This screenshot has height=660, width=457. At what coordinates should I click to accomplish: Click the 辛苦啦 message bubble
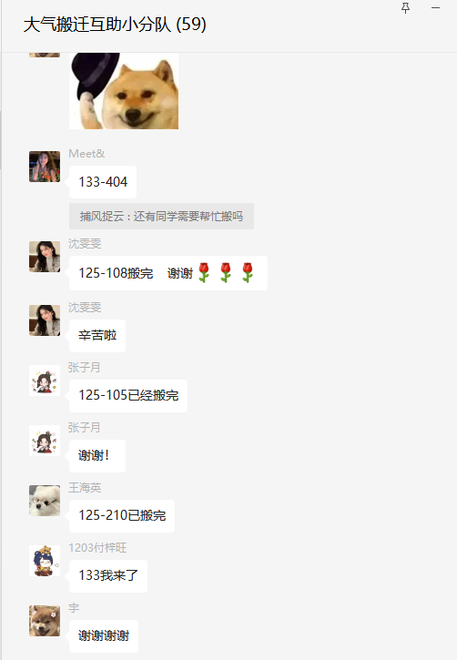point(97,336)
